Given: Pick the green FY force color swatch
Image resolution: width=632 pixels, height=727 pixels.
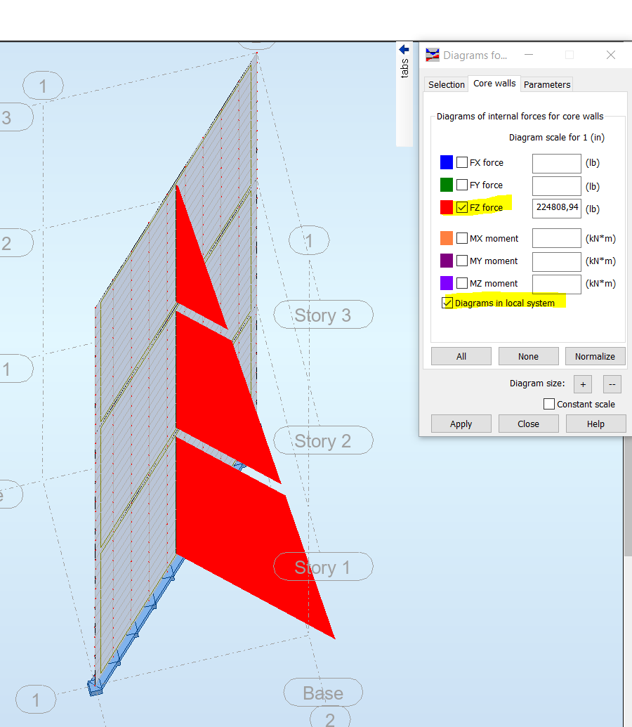Looking at the screenshot, I should 446,185.
